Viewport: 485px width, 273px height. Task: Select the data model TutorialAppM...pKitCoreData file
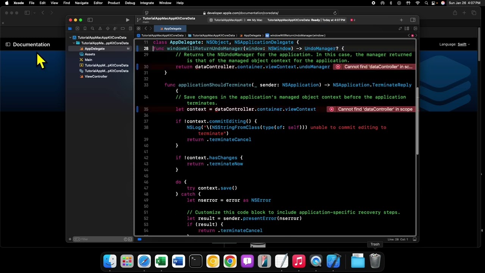[x=104, y=71]
